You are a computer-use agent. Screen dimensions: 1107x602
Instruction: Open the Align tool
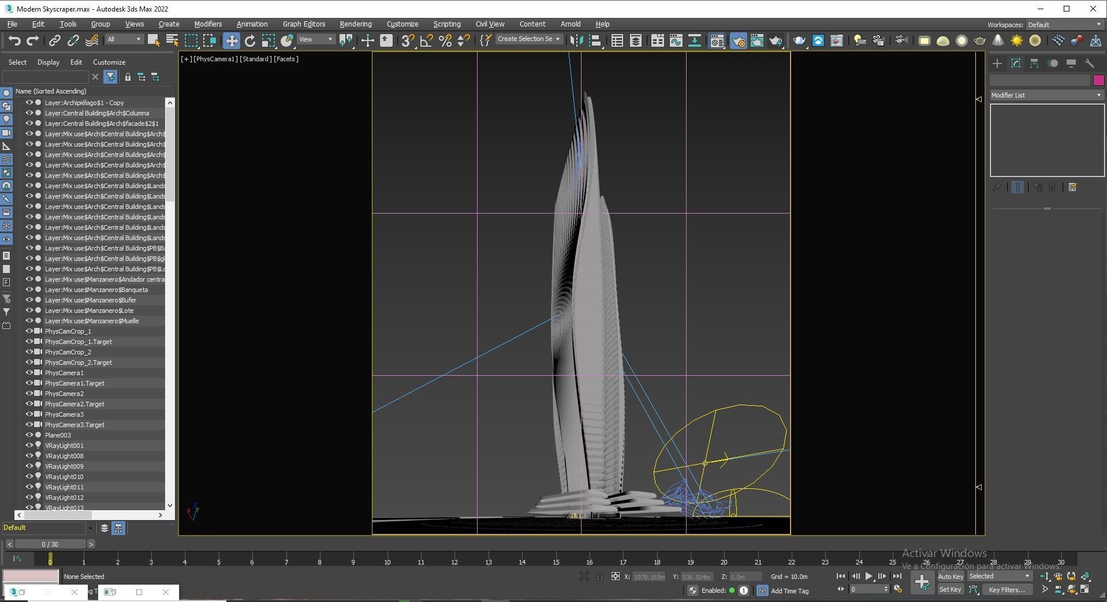tap(595, 40)
